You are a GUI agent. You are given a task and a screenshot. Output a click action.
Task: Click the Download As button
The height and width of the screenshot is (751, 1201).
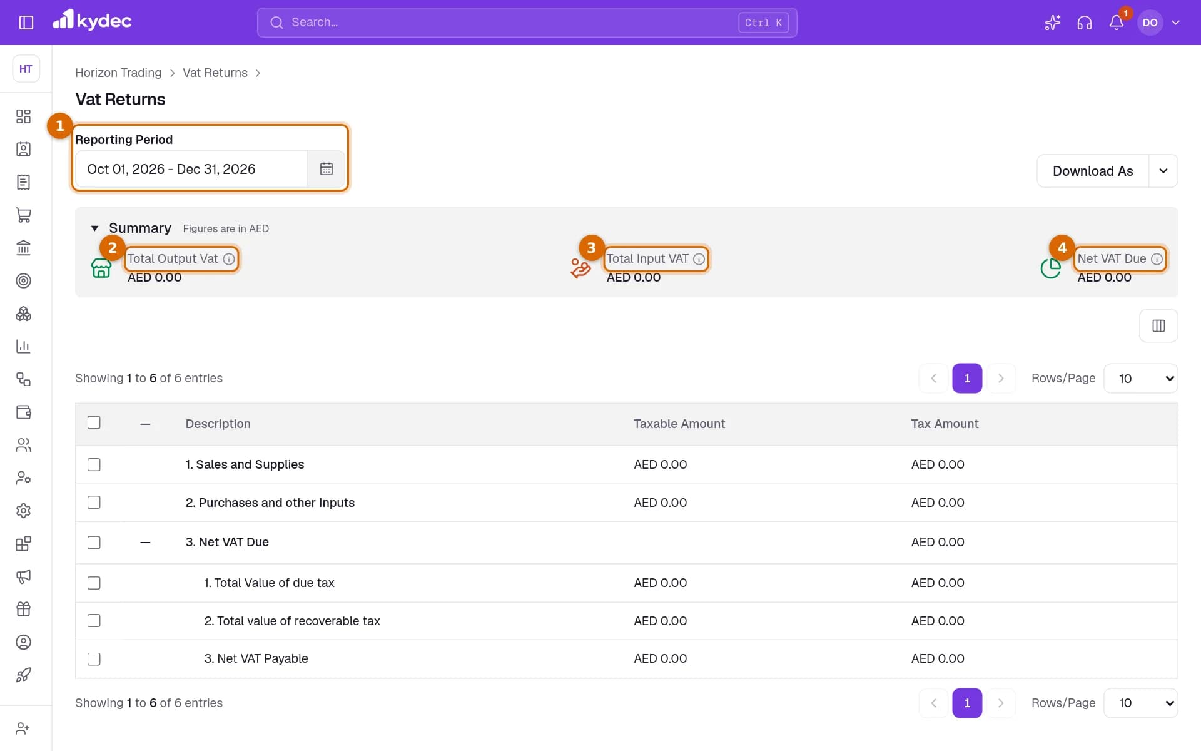1092,171
